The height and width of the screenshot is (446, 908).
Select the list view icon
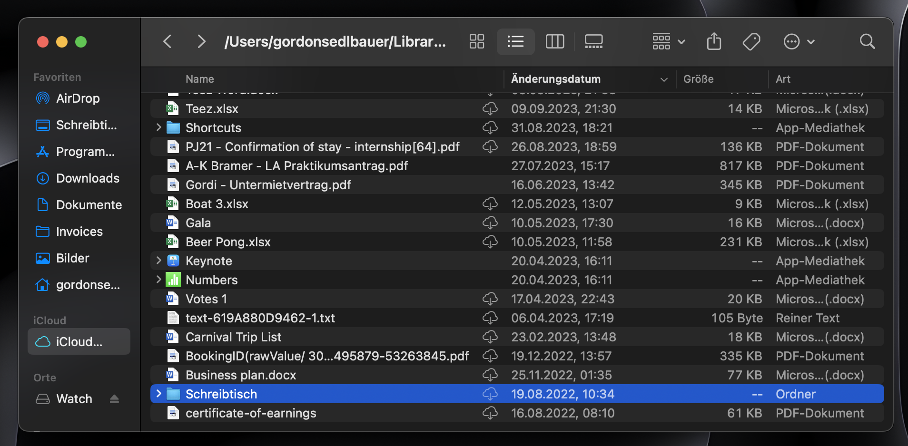(515, 41)
